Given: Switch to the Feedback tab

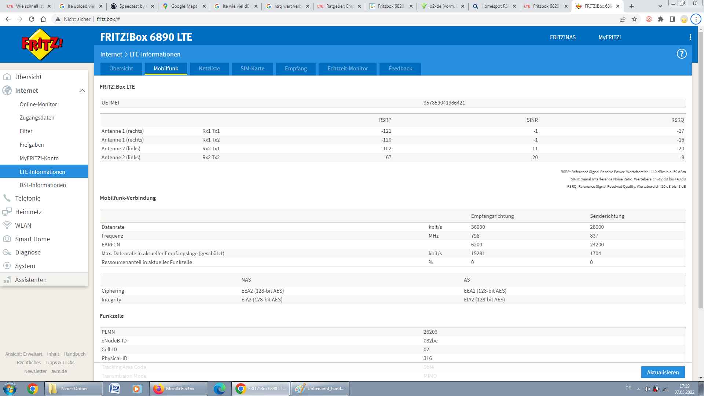Looking at the screenshot, I should pos(400,69).
